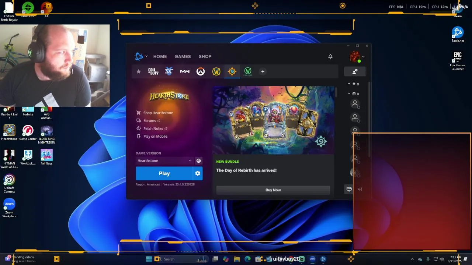The height and width of the screenshot is (265, 472).
Task: Select the Modern Warfare game icon
Action: 185,71
